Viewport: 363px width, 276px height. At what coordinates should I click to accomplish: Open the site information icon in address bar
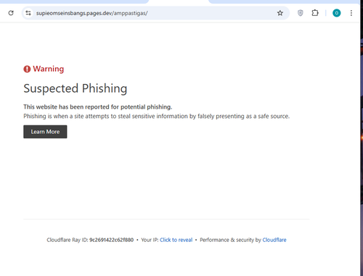click(x=28, y=13)
